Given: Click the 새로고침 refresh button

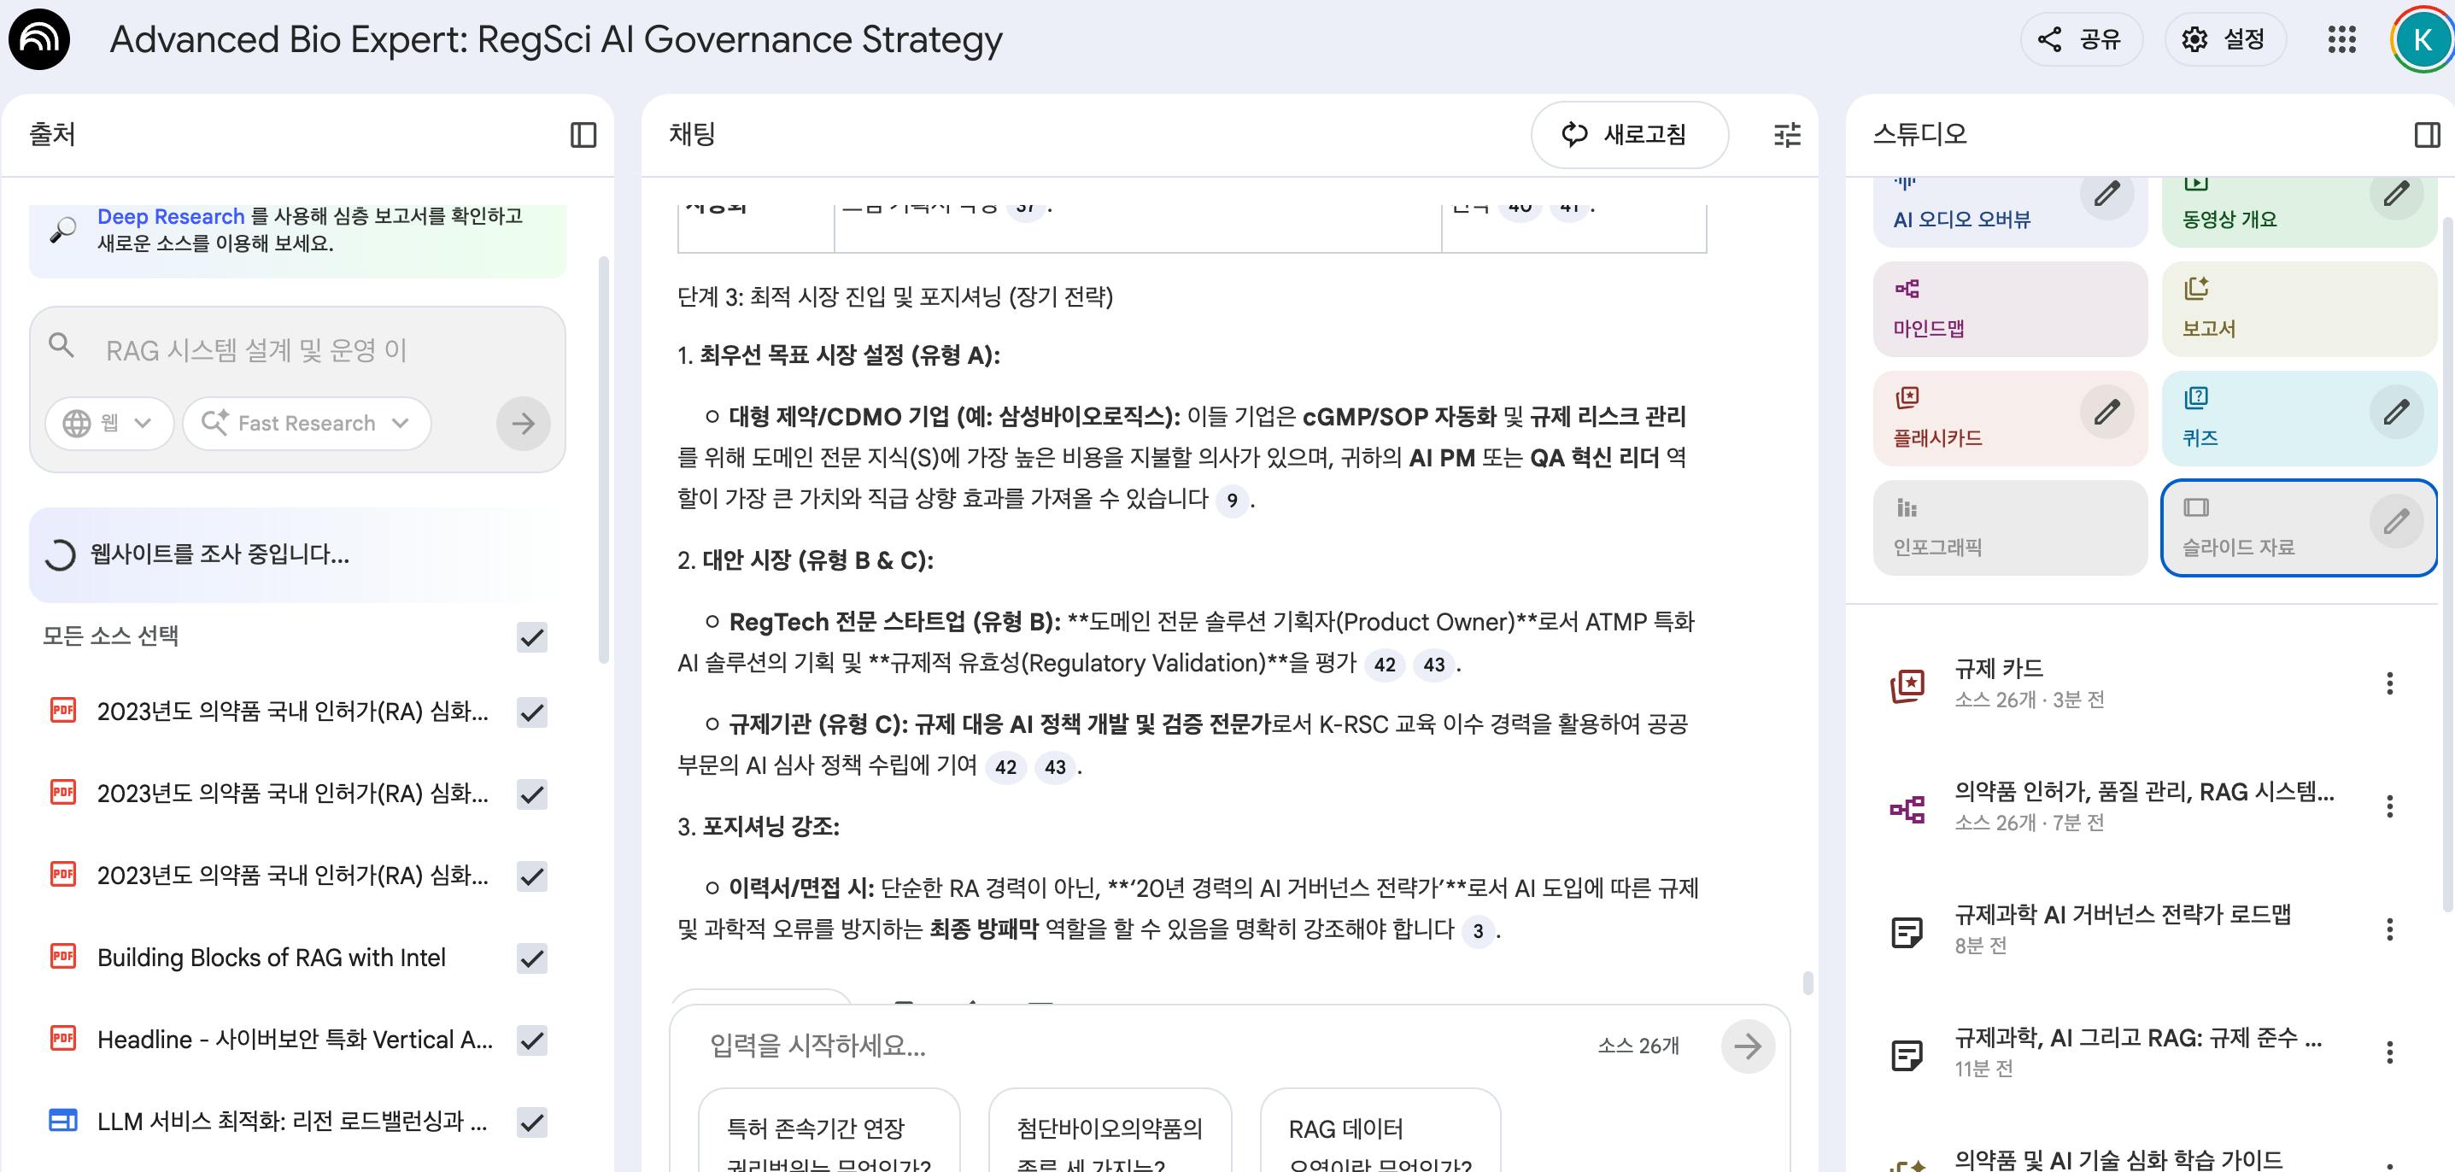Looking at the screenshot, I should click(1628, 134).
